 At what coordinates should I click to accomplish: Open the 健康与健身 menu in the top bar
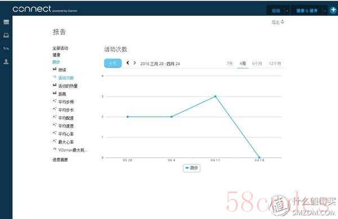[307, 11]
